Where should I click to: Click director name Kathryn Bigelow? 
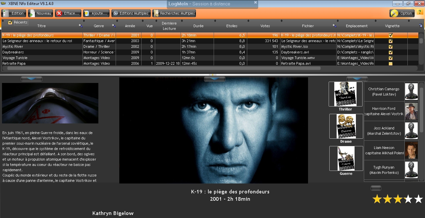click(x=113, y=213)
